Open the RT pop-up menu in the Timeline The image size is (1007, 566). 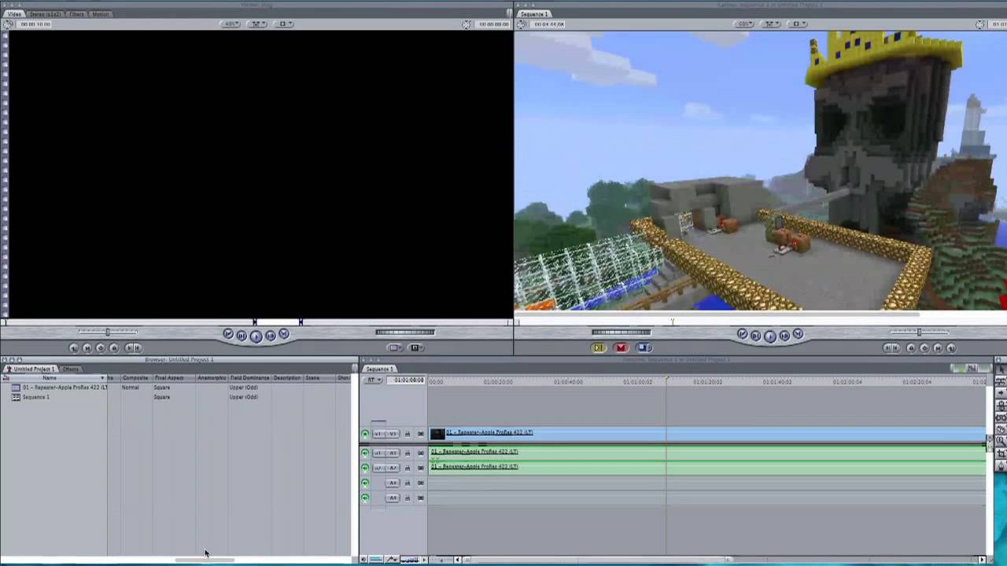[373, 380]
